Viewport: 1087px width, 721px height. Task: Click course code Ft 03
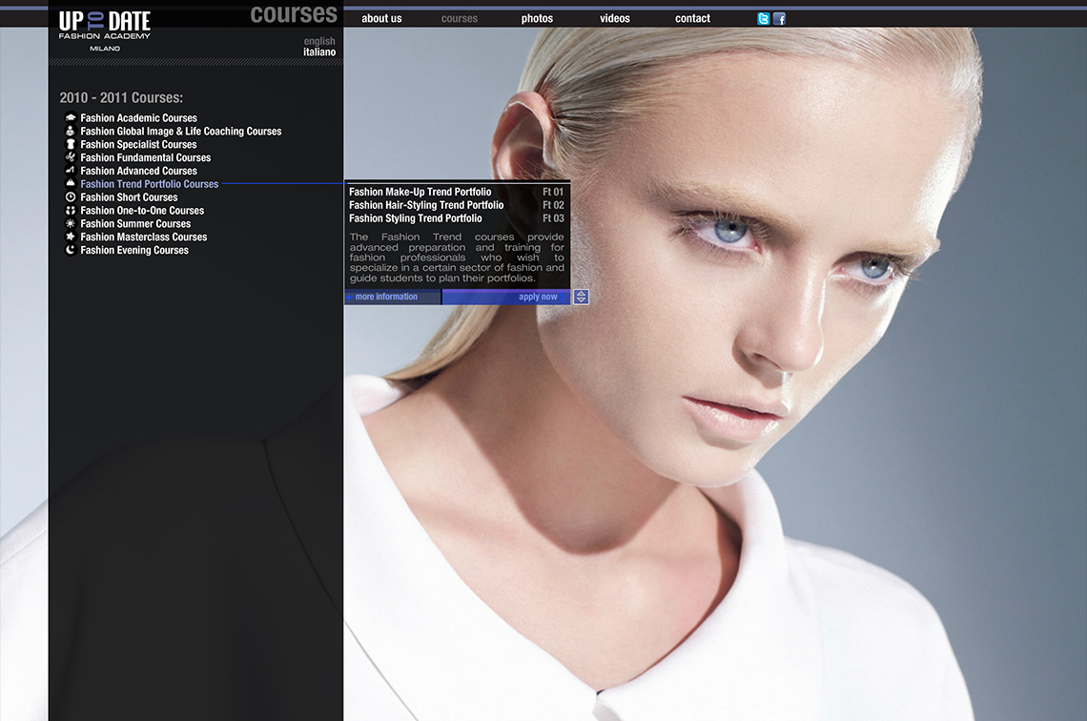pyautogui.click(x=553, y=218)
